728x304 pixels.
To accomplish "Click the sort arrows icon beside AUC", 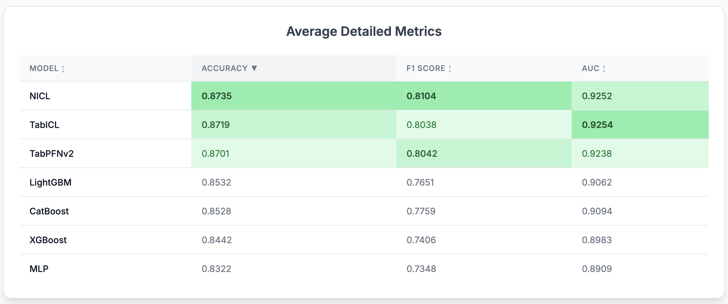I will click(x=604, y=69).
